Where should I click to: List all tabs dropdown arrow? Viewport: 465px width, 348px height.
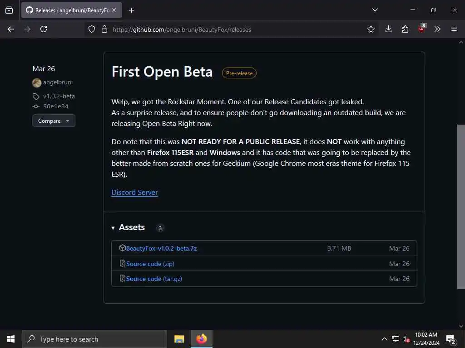click(x=375, y=10)
